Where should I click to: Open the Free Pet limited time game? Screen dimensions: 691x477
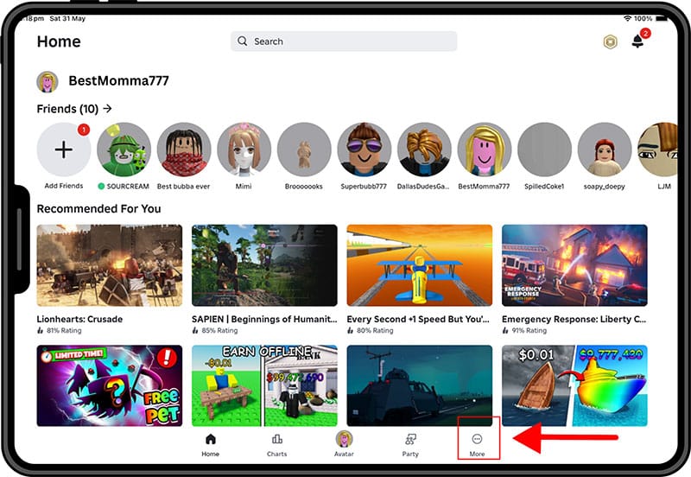(110, 385)
